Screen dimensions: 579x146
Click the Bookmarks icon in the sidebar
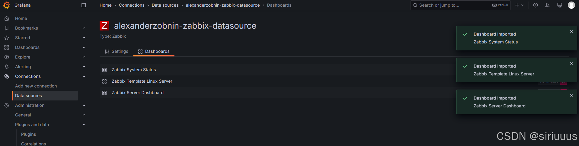(x=7, y=28)
